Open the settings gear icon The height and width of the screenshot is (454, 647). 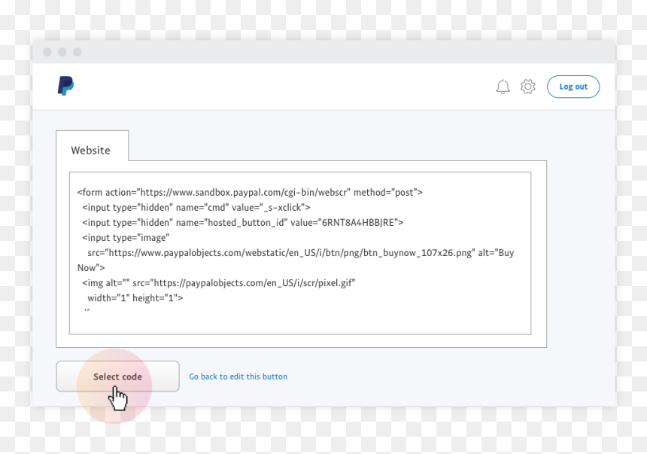click(527, 87)
